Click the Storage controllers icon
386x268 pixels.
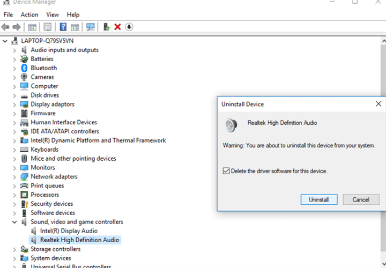(x=24, y=249)
